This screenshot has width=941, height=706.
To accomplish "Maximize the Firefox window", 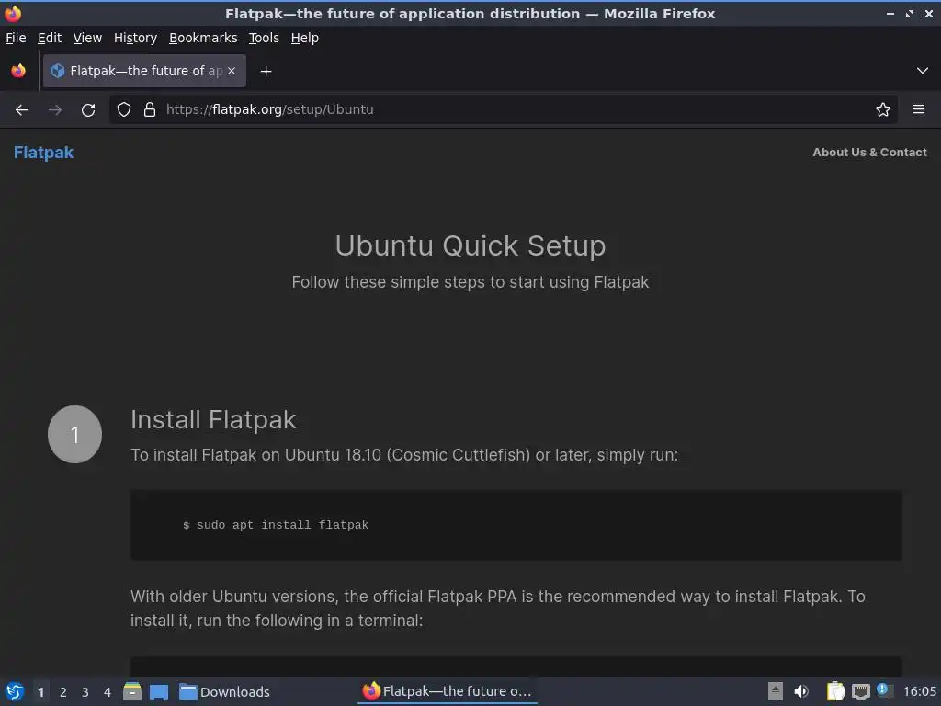I will coord(909,13).
